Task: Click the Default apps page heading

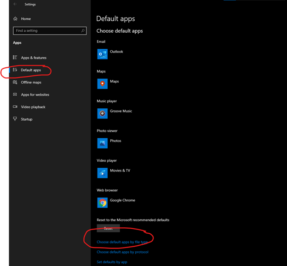Action: click(116, 19)
